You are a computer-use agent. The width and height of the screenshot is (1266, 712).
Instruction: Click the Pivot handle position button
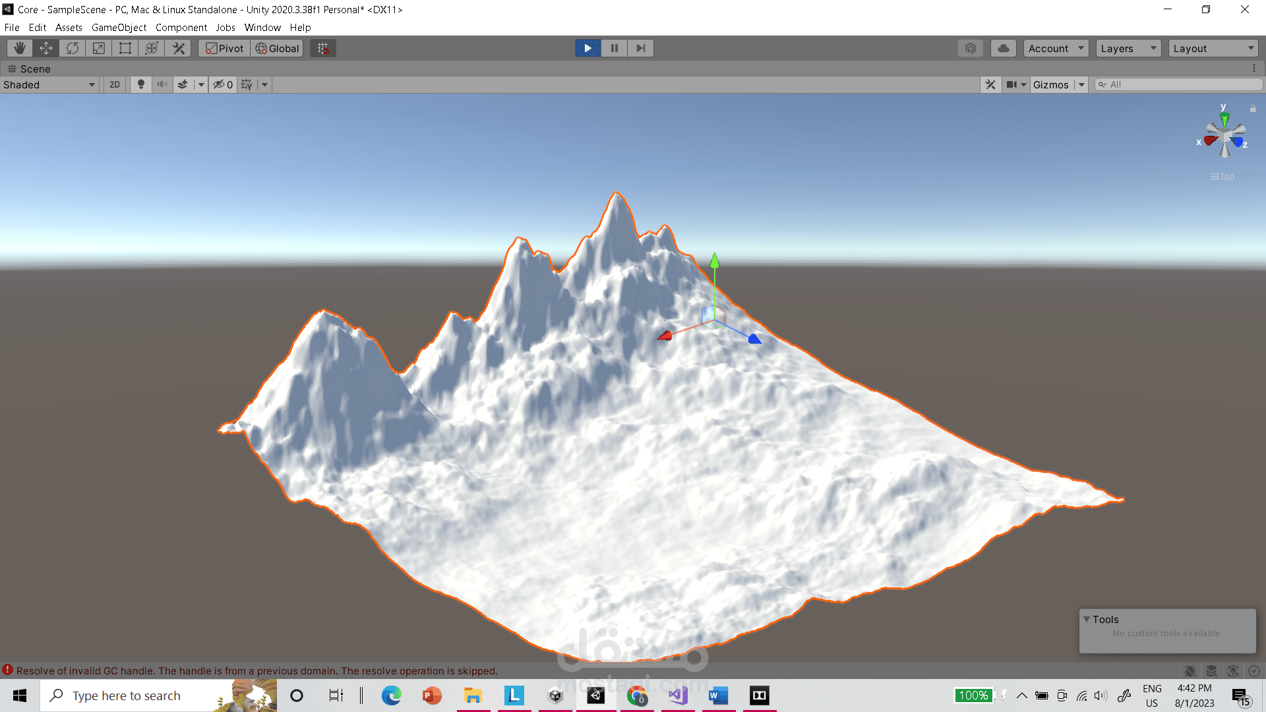[x=224, y=48]
